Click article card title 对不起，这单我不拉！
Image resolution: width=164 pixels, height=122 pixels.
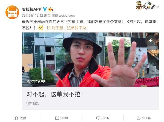(55, 94)
